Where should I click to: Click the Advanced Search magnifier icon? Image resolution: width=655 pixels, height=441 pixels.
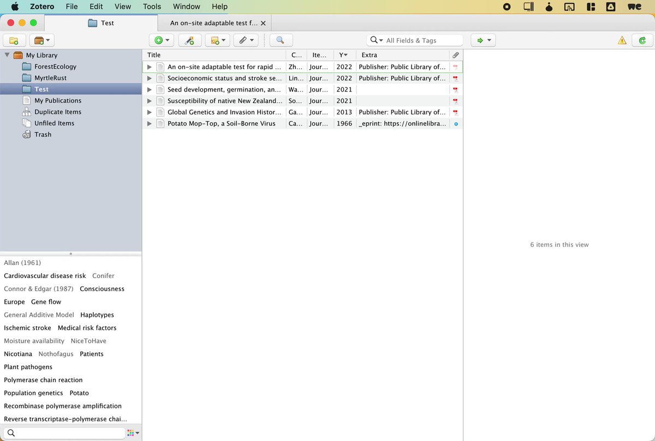[x=281, y=40]
